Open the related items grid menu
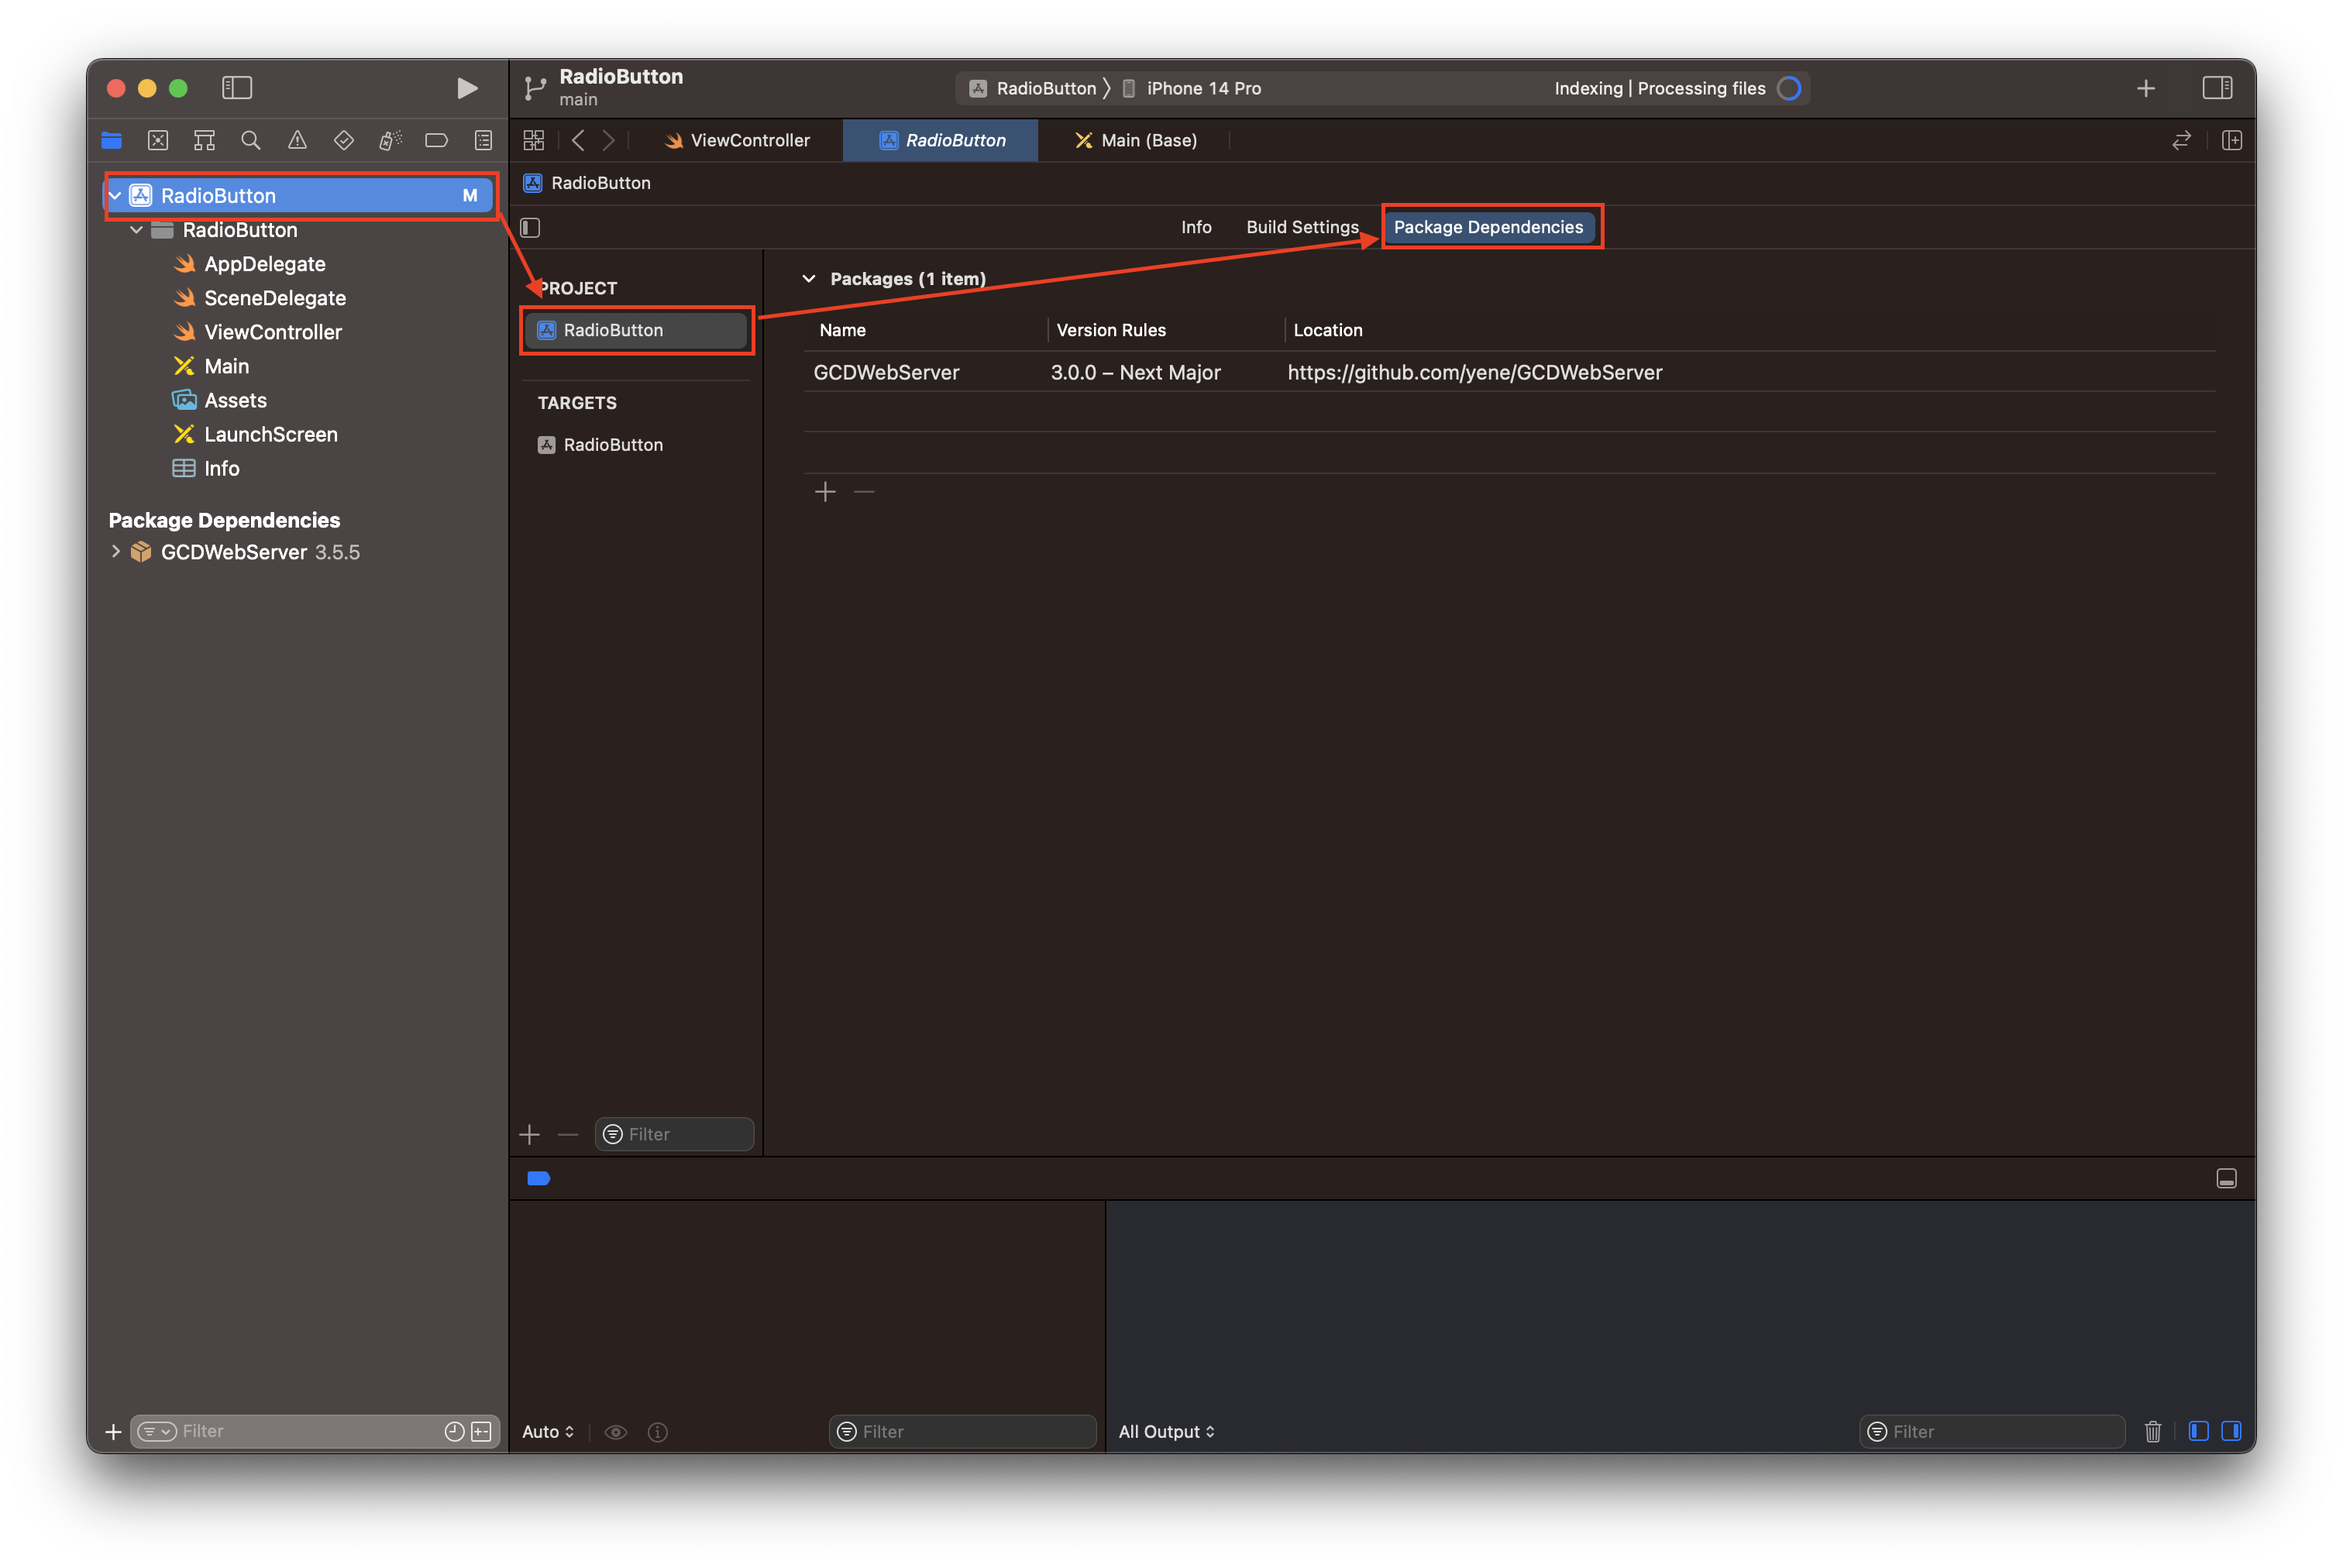This screenshot has width=2343, height=1568. (x=534, y=140)
